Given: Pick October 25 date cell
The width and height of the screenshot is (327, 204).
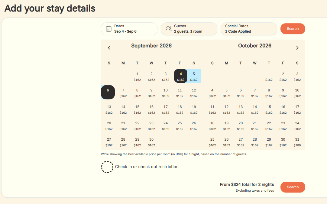Looking at the screenshot, I should 212,142.
